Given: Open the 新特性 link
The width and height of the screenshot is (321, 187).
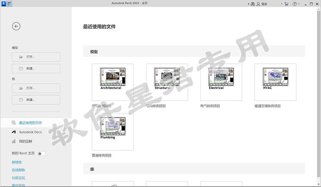Looking at the screenshot, I should 17,162.
